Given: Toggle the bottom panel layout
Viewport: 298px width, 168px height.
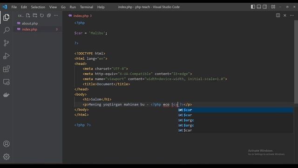Looking at the screenshot, I should 259,7.
